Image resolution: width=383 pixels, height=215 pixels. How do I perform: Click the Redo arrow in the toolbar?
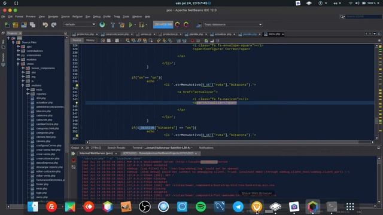(x=54, y=24)
